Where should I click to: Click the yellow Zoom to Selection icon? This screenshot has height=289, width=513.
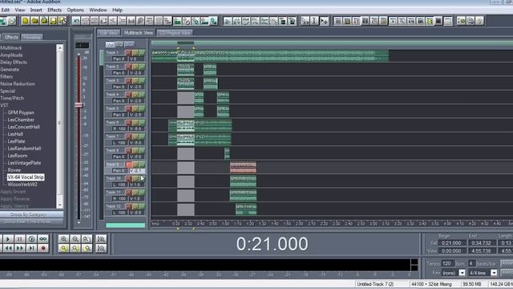coord(63,249)
